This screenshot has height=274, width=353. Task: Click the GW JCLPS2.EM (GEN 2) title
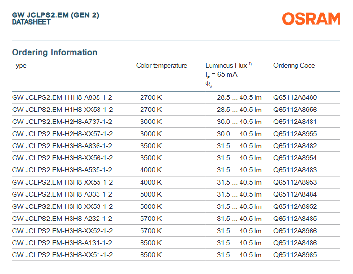point(56,15)
